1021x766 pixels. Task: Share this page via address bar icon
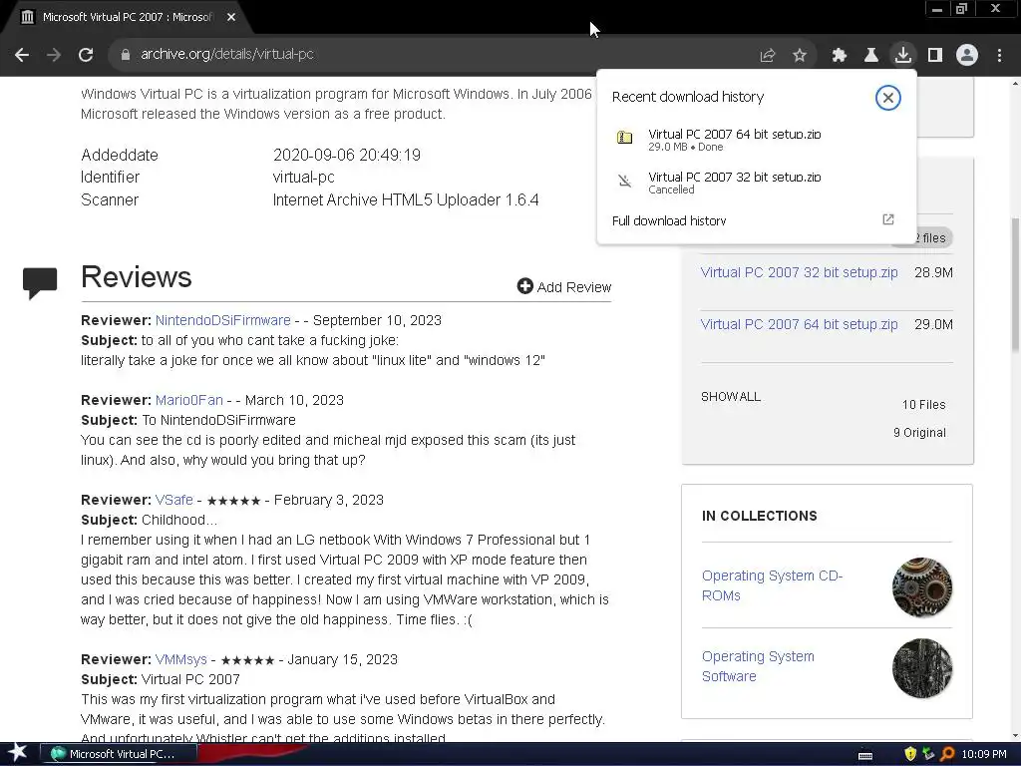click(x=768, y=56)
